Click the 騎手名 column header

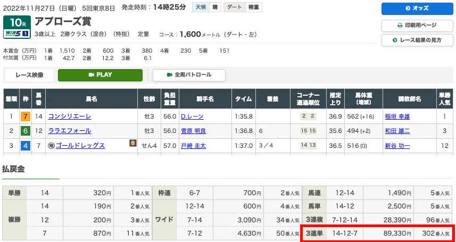205,99
